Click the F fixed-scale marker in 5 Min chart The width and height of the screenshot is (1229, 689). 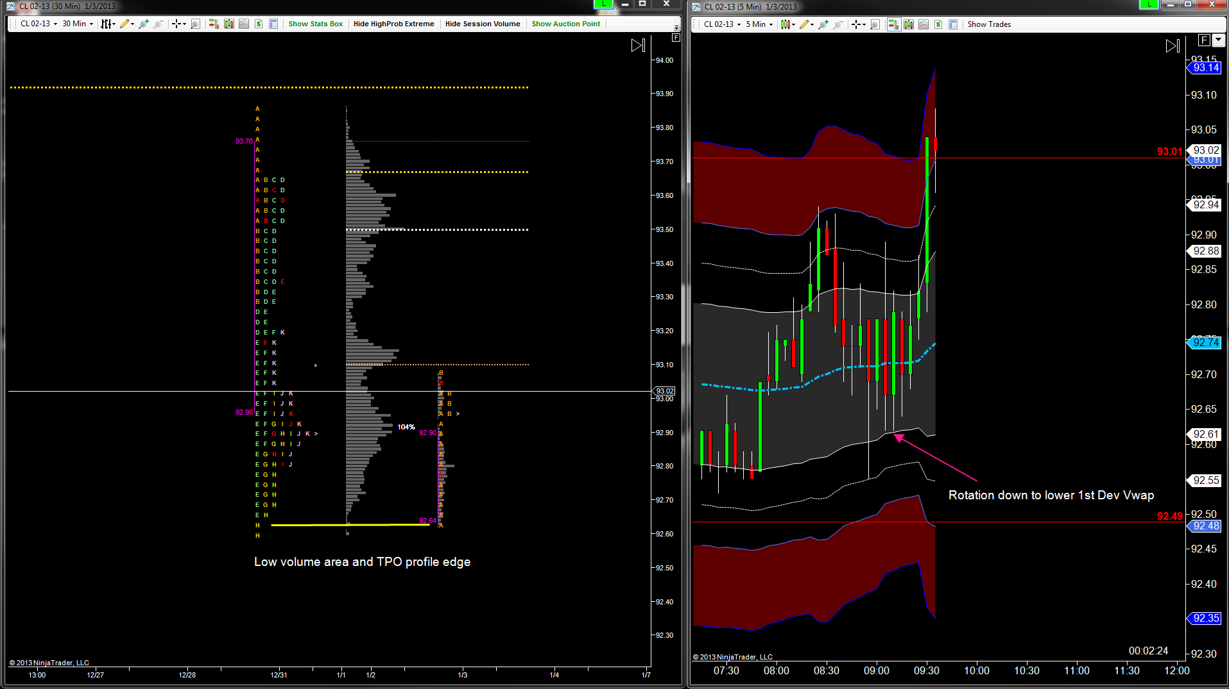[x=1205, y=40]
